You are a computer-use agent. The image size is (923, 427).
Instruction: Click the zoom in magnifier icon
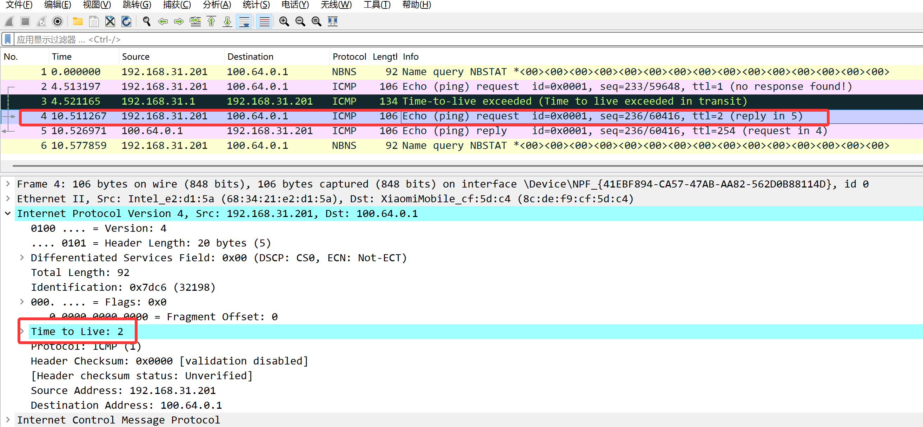284,21
